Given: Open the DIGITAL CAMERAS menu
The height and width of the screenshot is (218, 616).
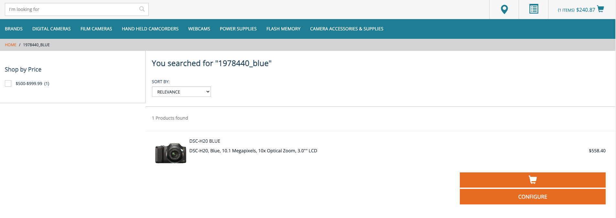Looking at the screenshot, I should tap(51, 29).
